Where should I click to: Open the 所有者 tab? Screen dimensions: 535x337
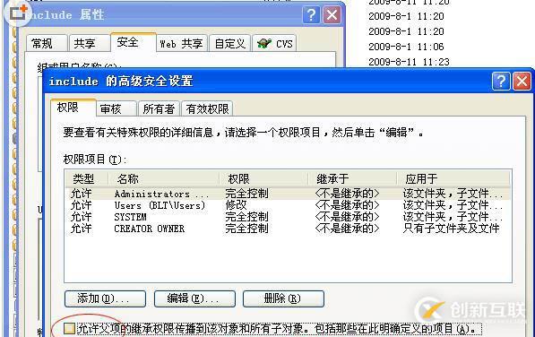click(159, 108)
